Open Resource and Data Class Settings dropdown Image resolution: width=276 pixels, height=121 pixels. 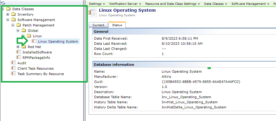[x=173, y=4]
